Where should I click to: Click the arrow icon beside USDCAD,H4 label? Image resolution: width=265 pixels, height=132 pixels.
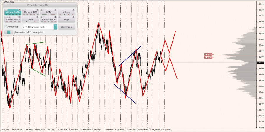tap(2, 2)
